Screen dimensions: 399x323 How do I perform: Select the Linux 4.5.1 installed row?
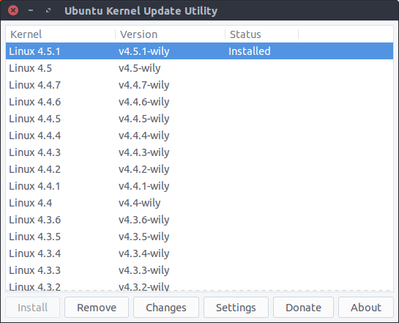(199, 51)
